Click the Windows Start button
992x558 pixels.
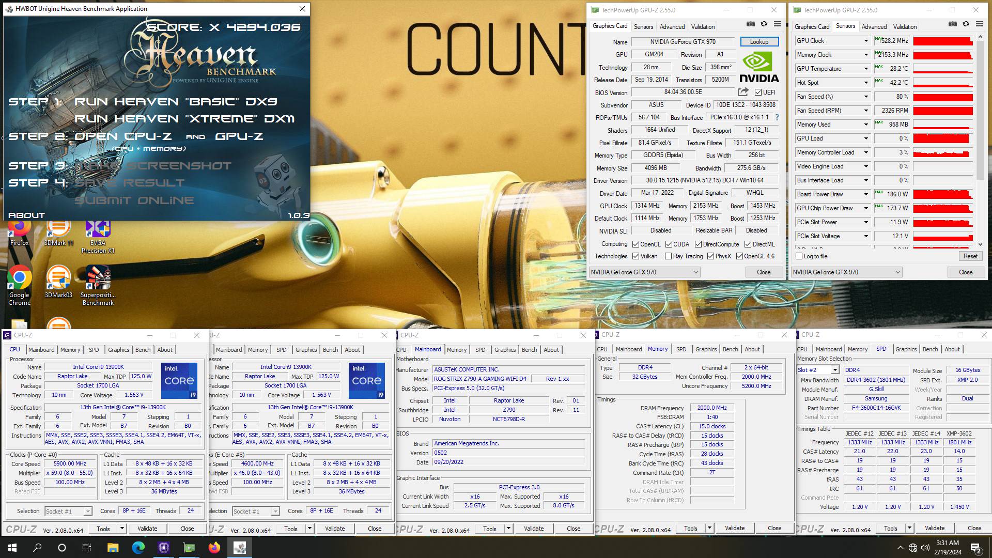(x=12, y=548)
